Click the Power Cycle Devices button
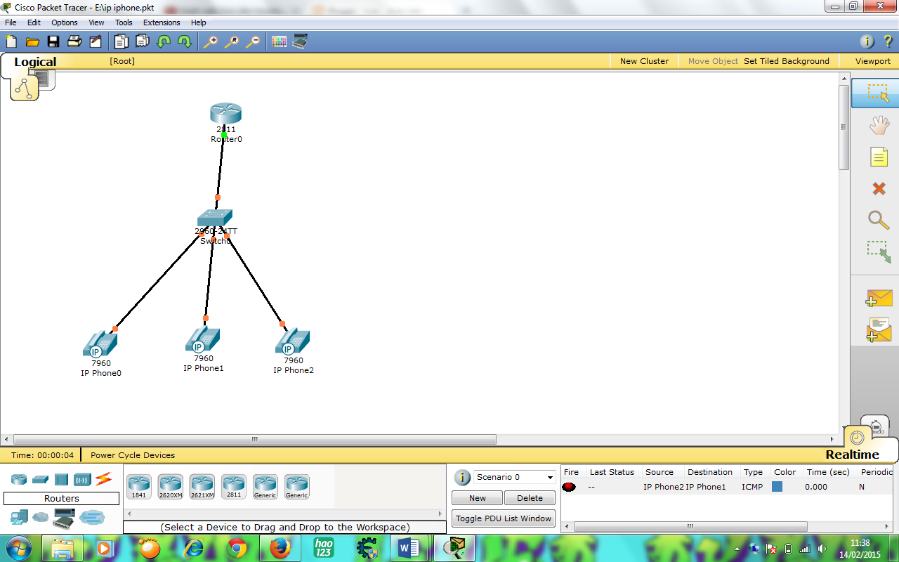Screen dimensions: 899x562 (x=133, y=455)
